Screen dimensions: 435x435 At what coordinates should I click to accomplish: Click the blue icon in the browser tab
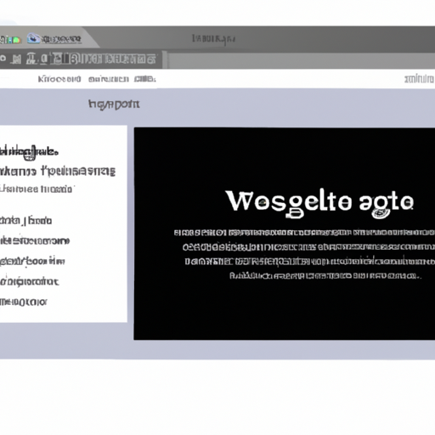[33, 38]
